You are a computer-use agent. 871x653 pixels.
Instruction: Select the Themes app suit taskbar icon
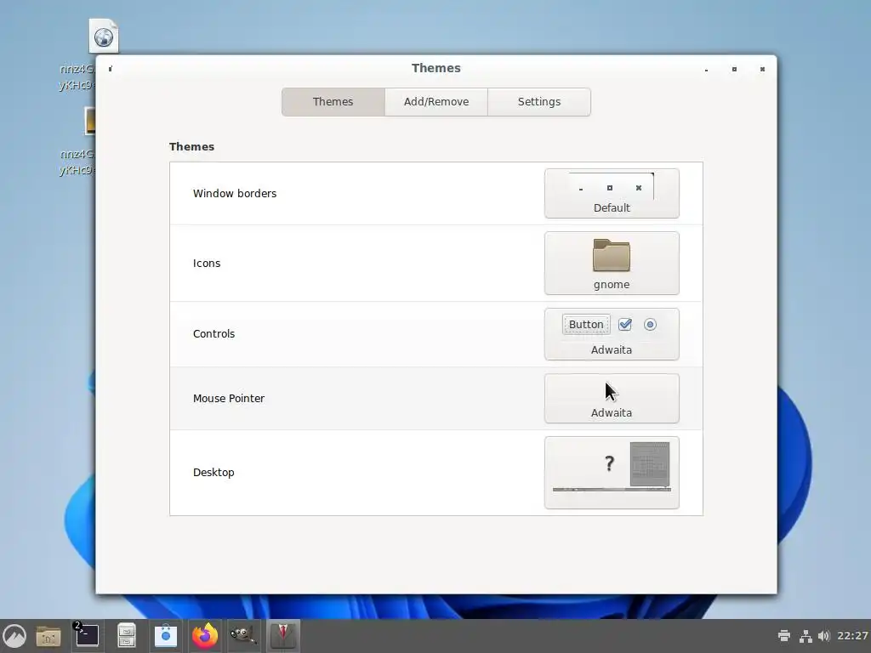pyautogui.click(x=283, y=636)
